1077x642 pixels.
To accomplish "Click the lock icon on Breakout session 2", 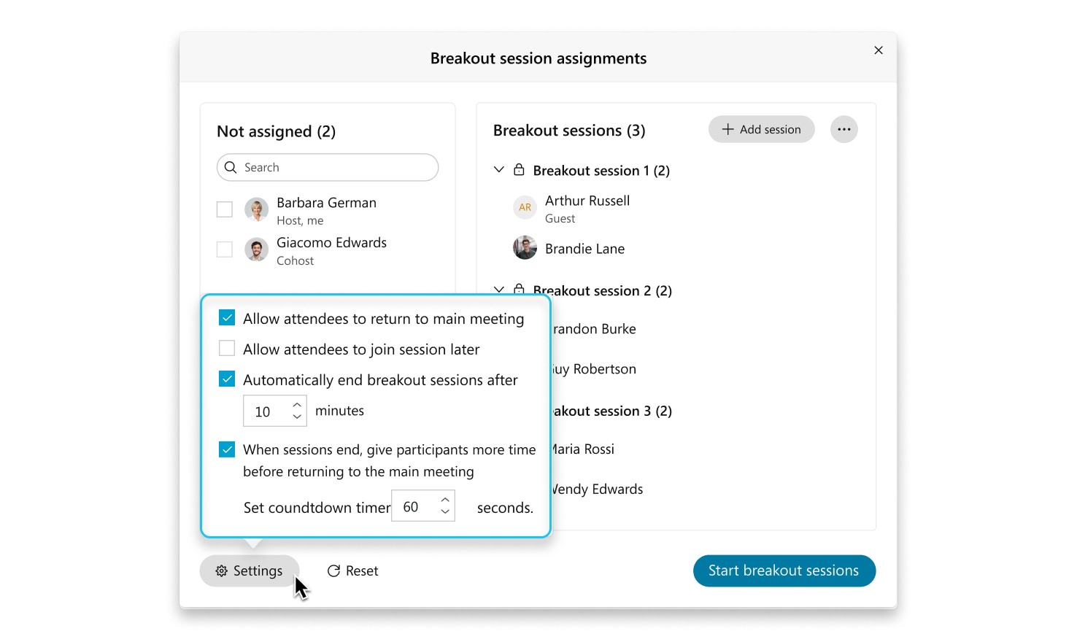I will point(520,290).
